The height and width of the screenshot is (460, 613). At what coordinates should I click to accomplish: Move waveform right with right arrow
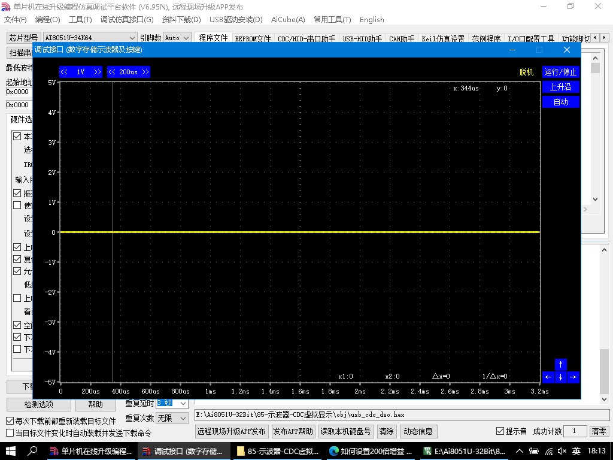click(x=573, y=377)
